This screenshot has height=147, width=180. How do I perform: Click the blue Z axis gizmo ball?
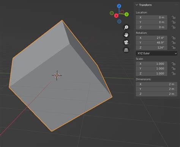(x=119, y=6)
